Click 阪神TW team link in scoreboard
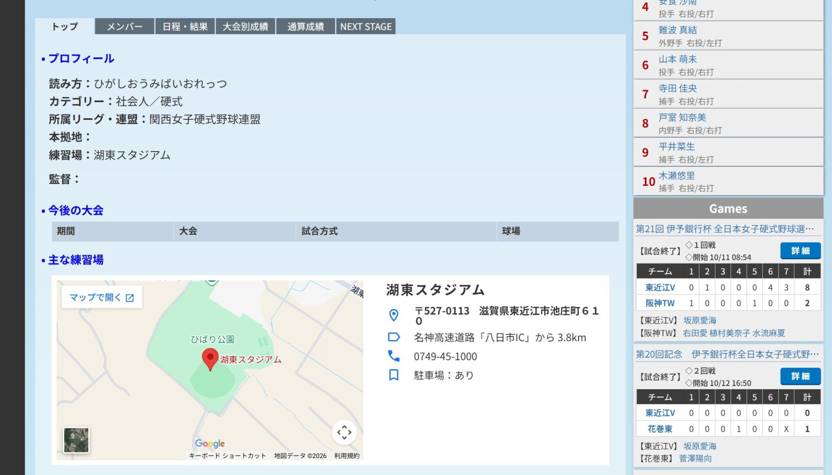Viewport: 832px width, 475px height. [x=660, y=303]
